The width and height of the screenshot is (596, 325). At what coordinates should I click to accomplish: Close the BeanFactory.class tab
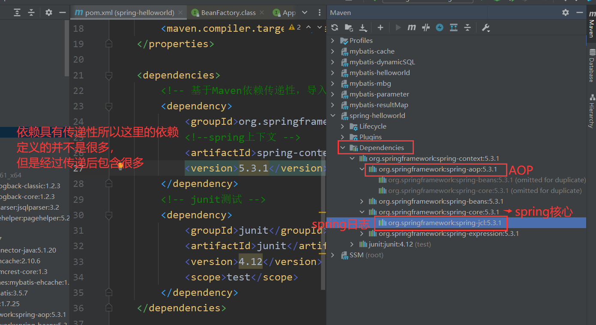262,13
